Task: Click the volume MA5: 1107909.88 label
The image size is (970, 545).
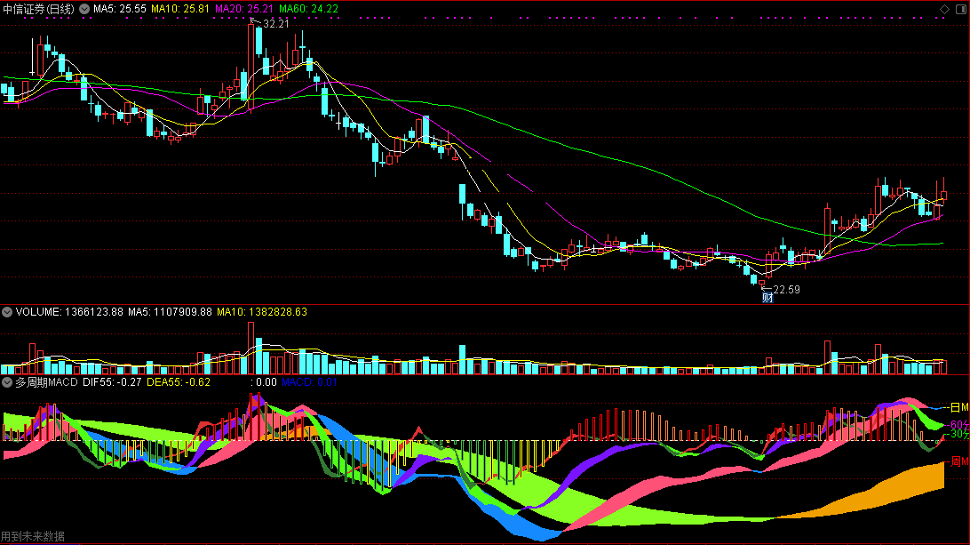Action: tap(171, 312)
